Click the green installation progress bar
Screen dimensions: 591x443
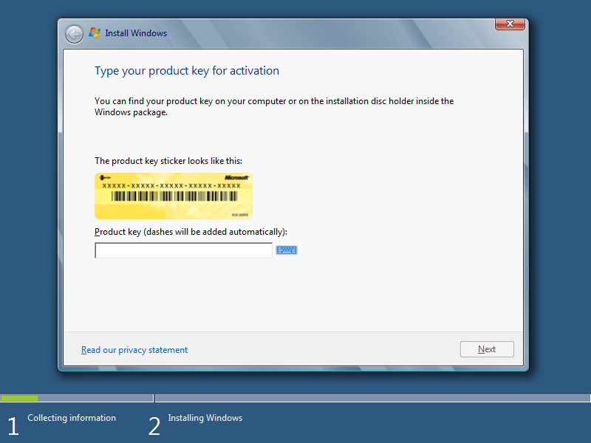pyautogui.click(x=18, y=398)
